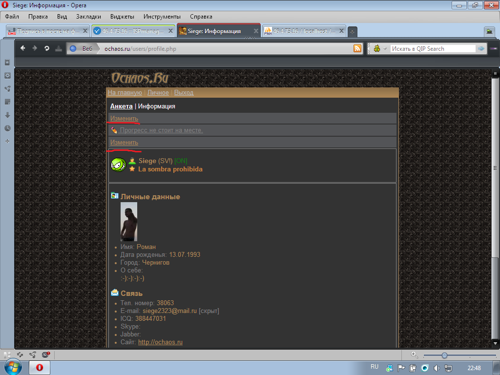Click the pencil icon beside the status
This screenshot has width=500, height=375.
tap(114, 130)
